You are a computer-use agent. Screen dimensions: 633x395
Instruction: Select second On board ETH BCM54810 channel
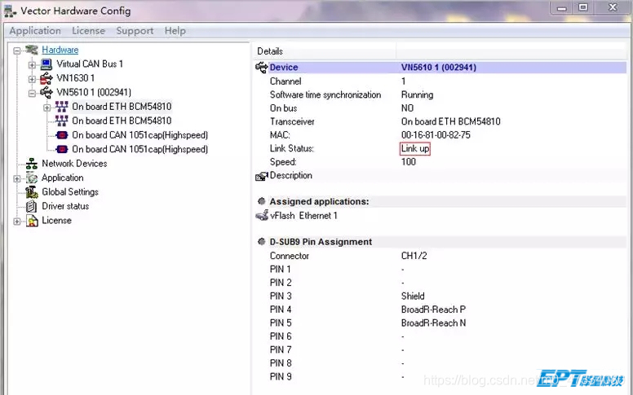(x=122, y=121)
